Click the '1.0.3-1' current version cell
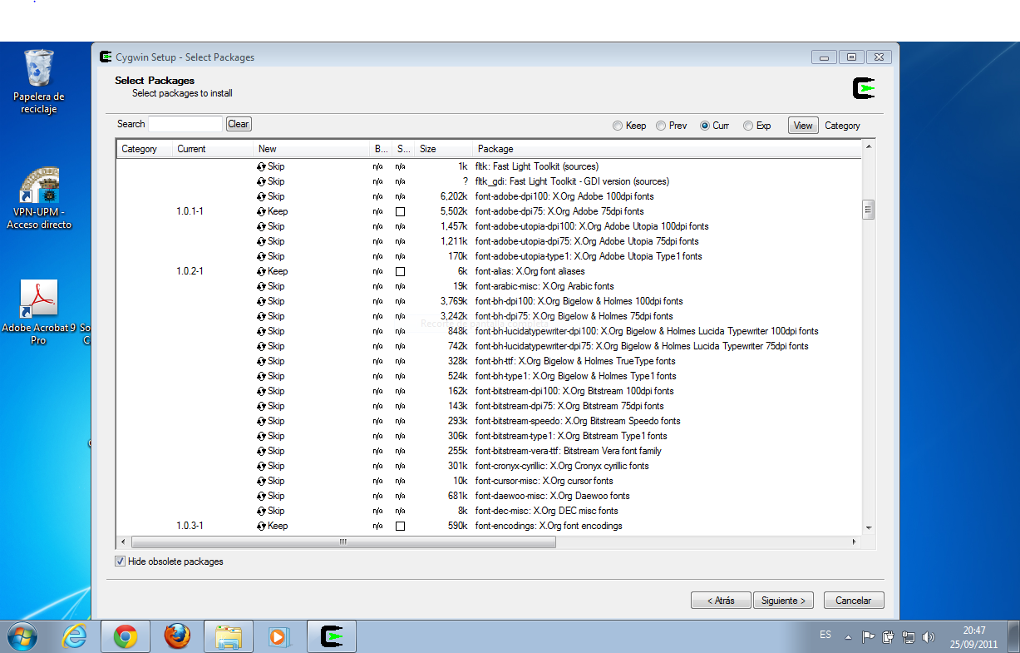The image size is (1020, 653). (190, 526)
